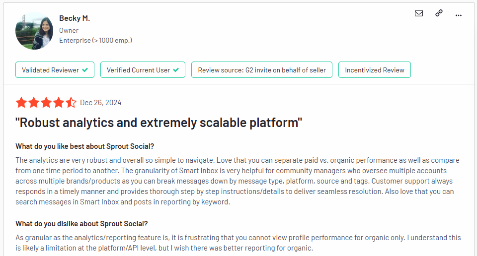Click the "What do you dislike" heading
The width and height of the screenshot is (477, 256).
[x=81, y=224]
